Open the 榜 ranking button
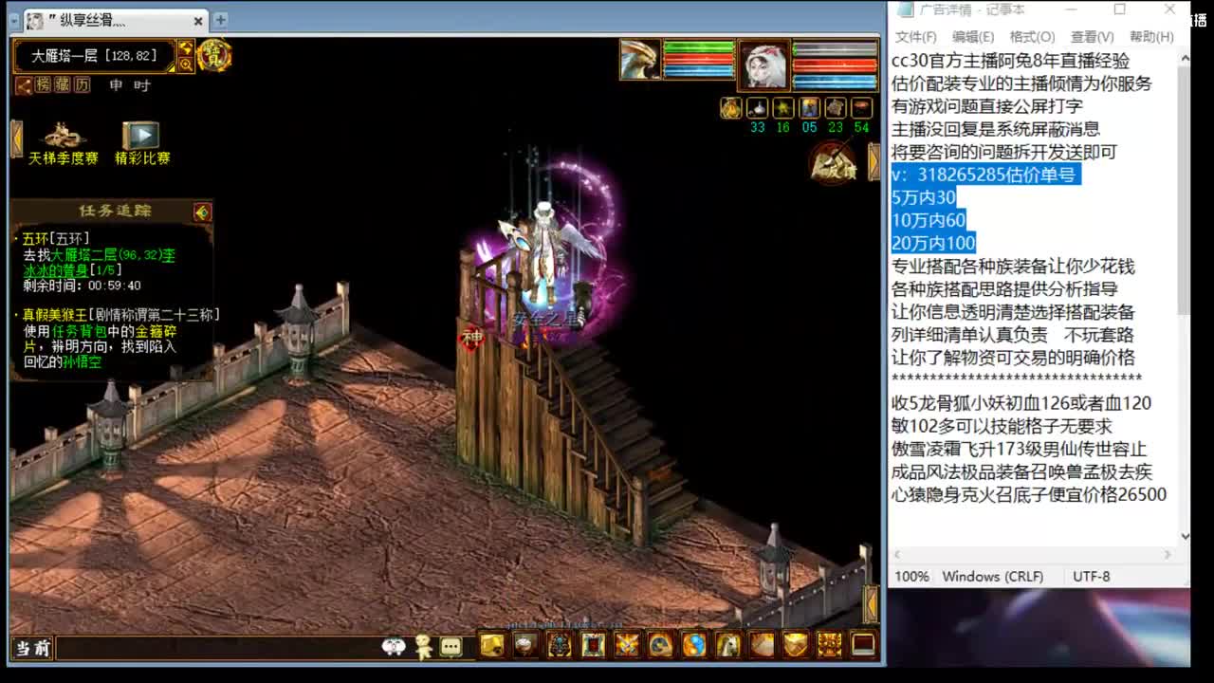 (x=43, y=85)
